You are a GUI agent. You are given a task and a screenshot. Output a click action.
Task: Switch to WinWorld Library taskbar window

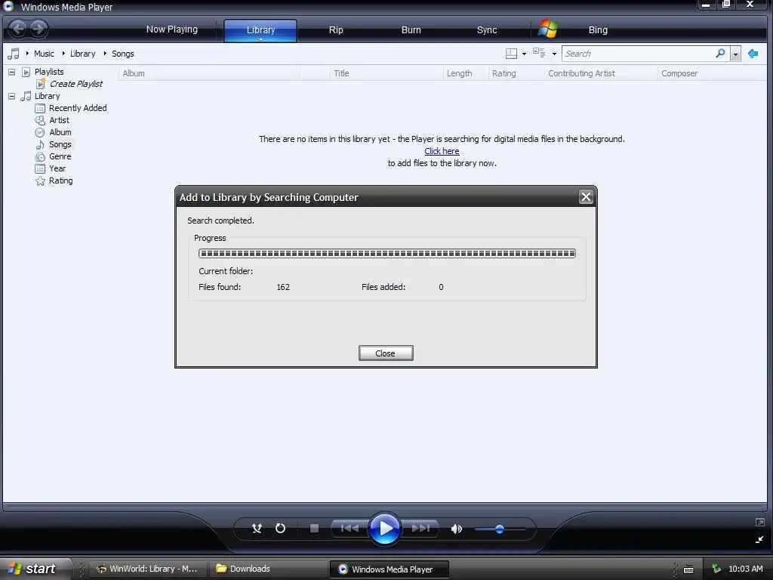click(x=147, y=569)
